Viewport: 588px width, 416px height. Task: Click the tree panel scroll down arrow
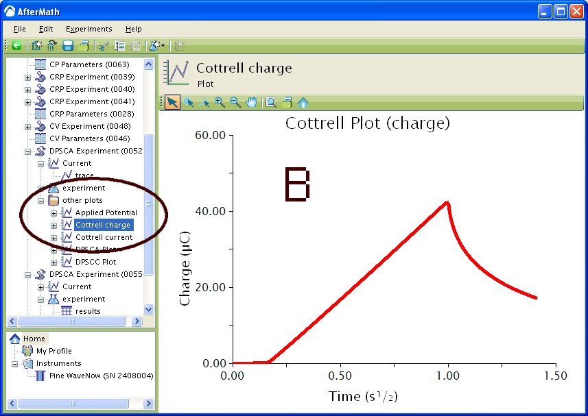coord(148,310)
